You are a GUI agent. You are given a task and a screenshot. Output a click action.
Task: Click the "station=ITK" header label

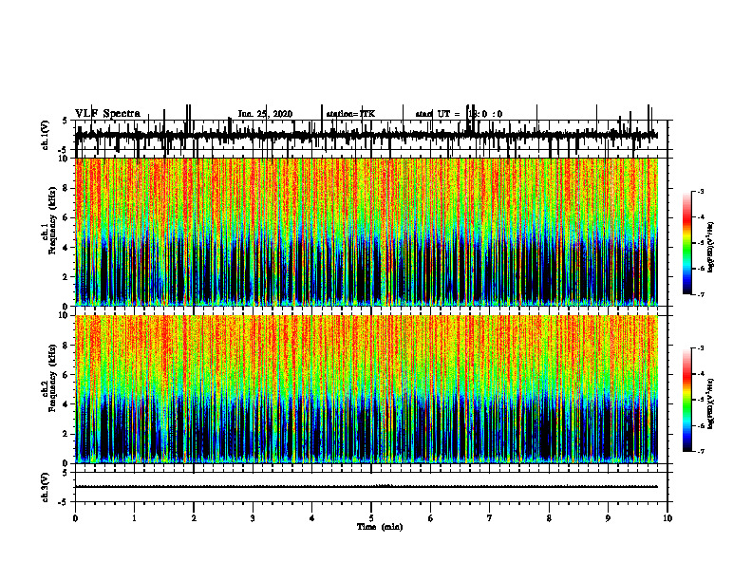click(350, 114)
